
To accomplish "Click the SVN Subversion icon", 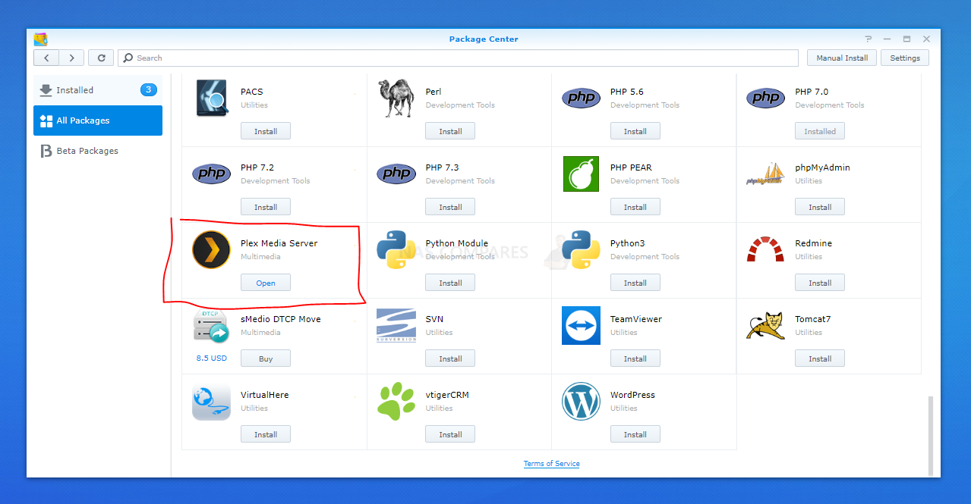I will 396,325.
